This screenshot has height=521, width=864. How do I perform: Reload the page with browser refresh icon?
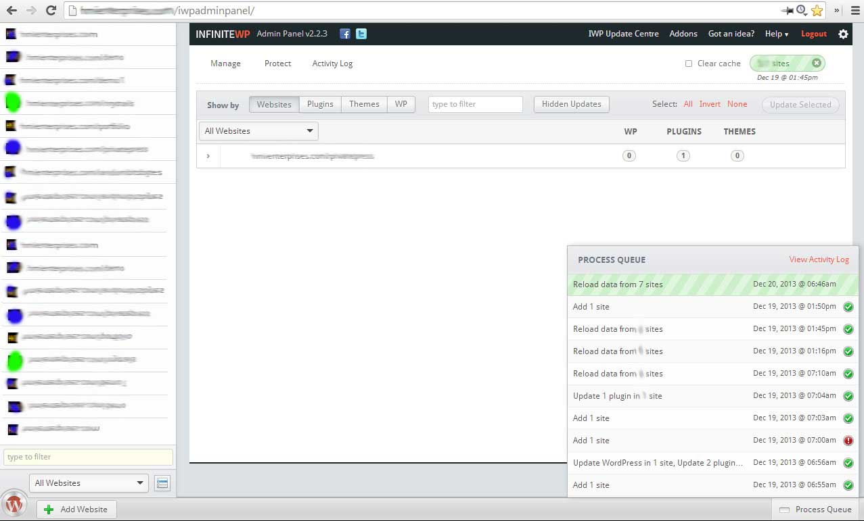[51, 10]
